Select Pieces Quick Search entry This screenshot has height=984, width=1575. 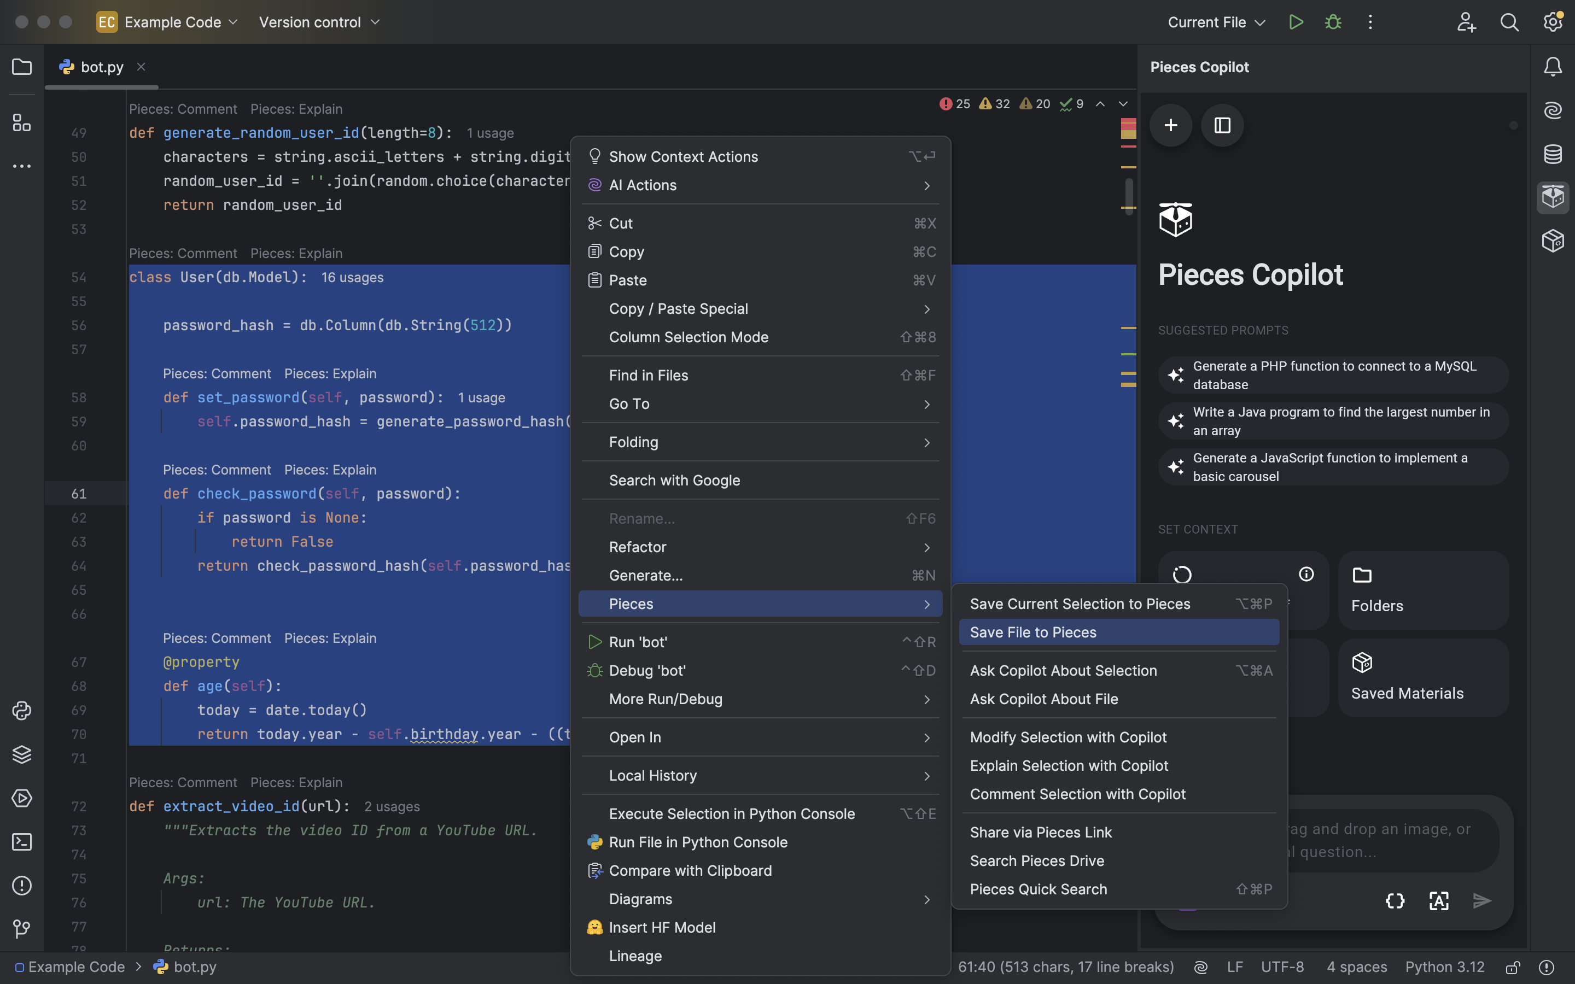tap(1119, 889)
